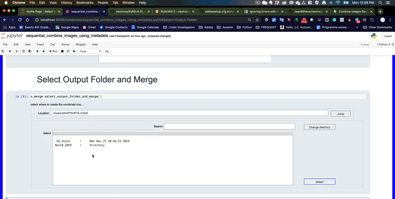
Task: Restart the kernel using the refresh icon
Action: (x=68, y=51)
